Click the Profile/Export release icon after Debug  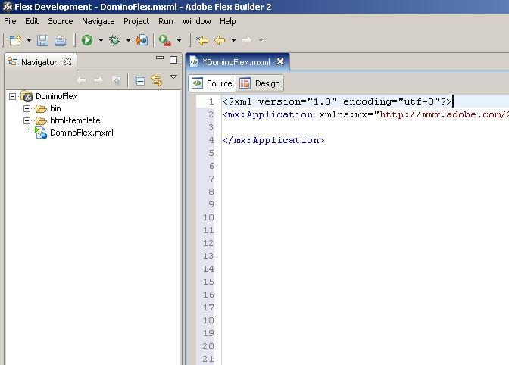142,40
